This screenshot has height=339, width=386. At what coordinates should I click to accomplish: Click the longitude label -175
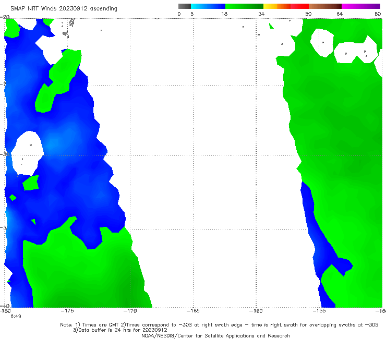pos(67,311)
